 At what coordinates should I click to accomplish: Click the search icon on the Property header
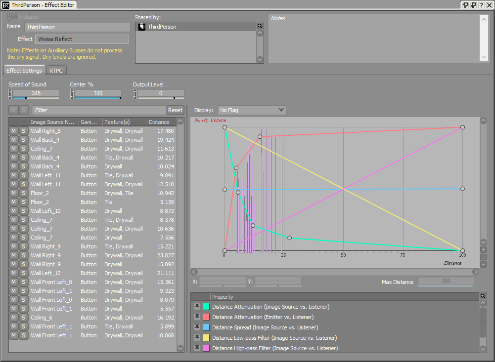click(483, 296)
